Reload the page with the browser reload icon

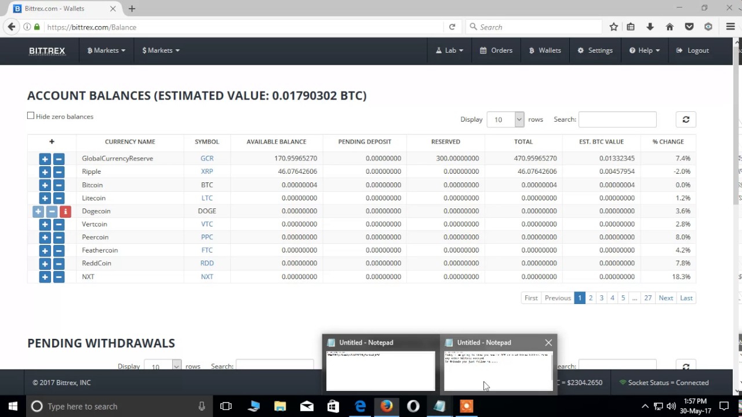(x=452, y=27)
